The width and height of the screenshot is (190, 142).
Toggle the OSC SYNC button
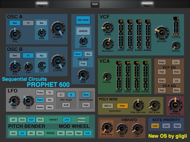[x=83, y=20]
